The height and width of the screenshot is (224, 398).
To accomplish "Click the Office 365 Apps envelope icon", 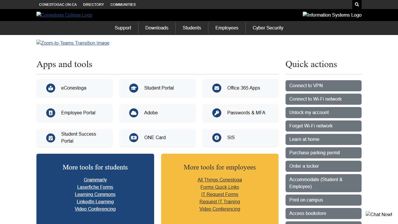I will click(x=217, y=88).
